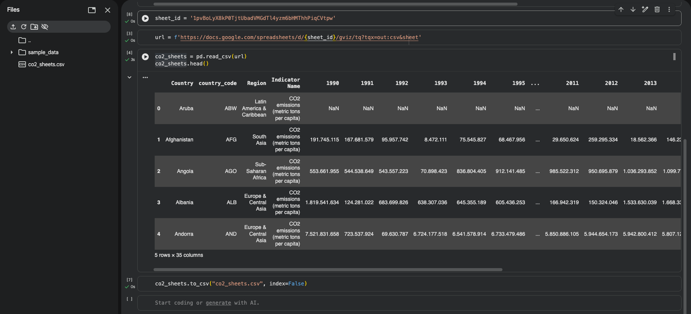Delete the cell with trash icon

pyautogui.click(x=657, y=9)
